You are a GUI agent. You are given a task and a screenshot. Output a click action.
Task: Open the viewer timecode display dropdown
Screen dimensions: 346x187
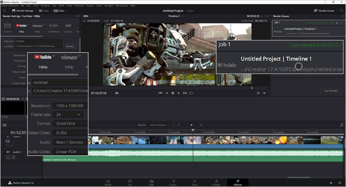click(255, 16)
